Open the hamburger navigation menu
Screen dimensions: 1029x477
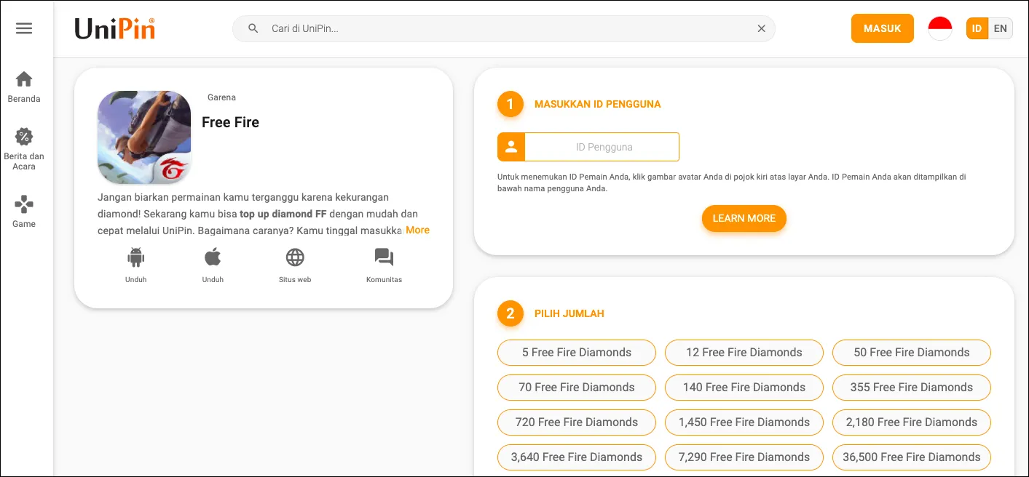[x=24, y=28]
